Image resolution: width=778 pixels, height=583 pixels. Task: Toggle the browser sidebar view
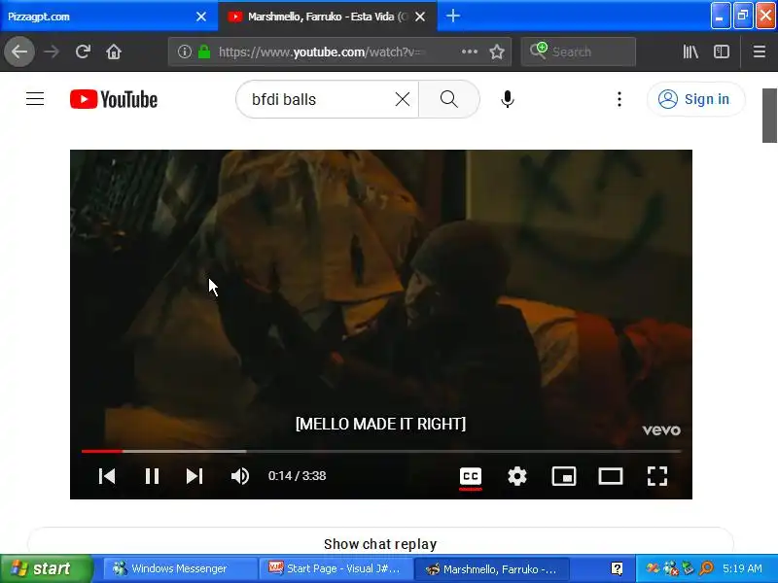coord(722,51)
